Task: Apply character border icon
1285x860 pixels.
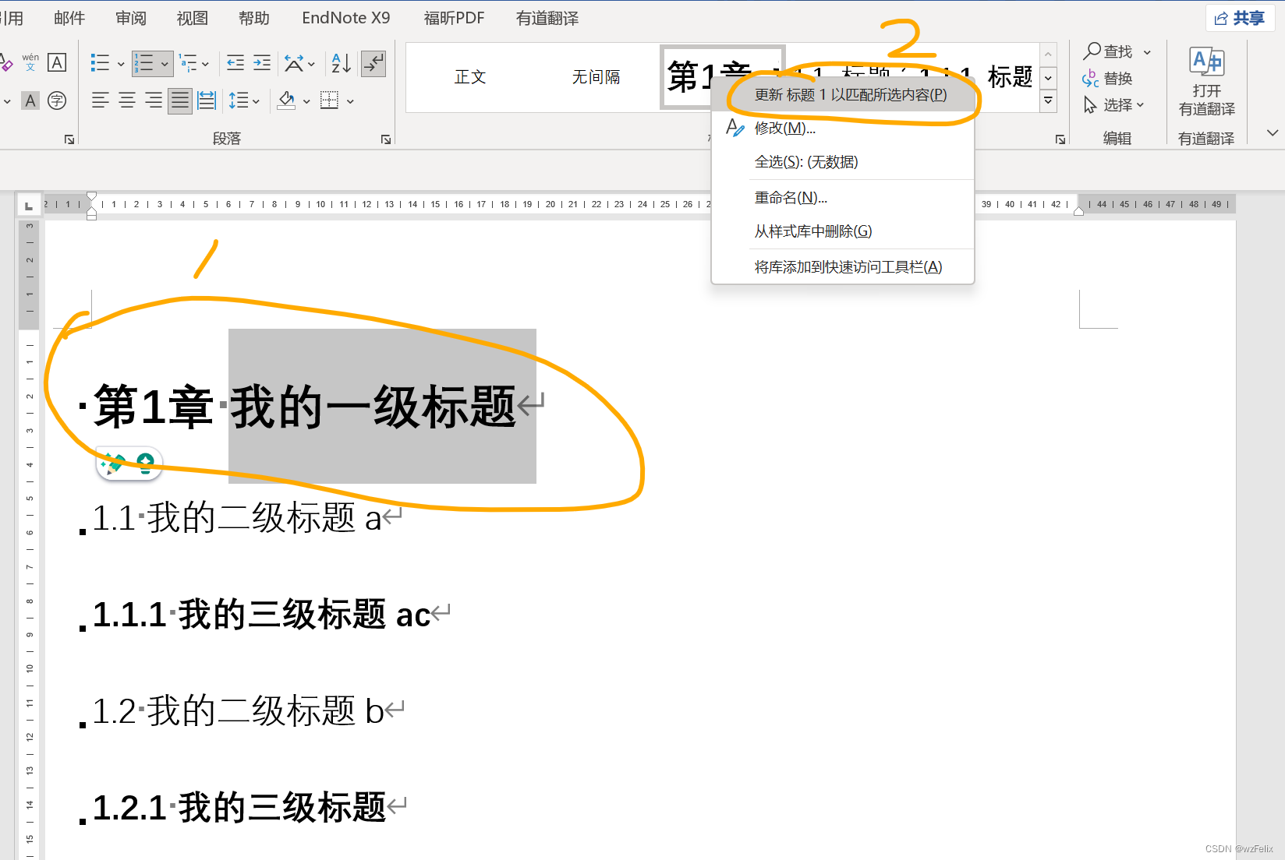Action: pyautogui.click(x=57, y=62)
